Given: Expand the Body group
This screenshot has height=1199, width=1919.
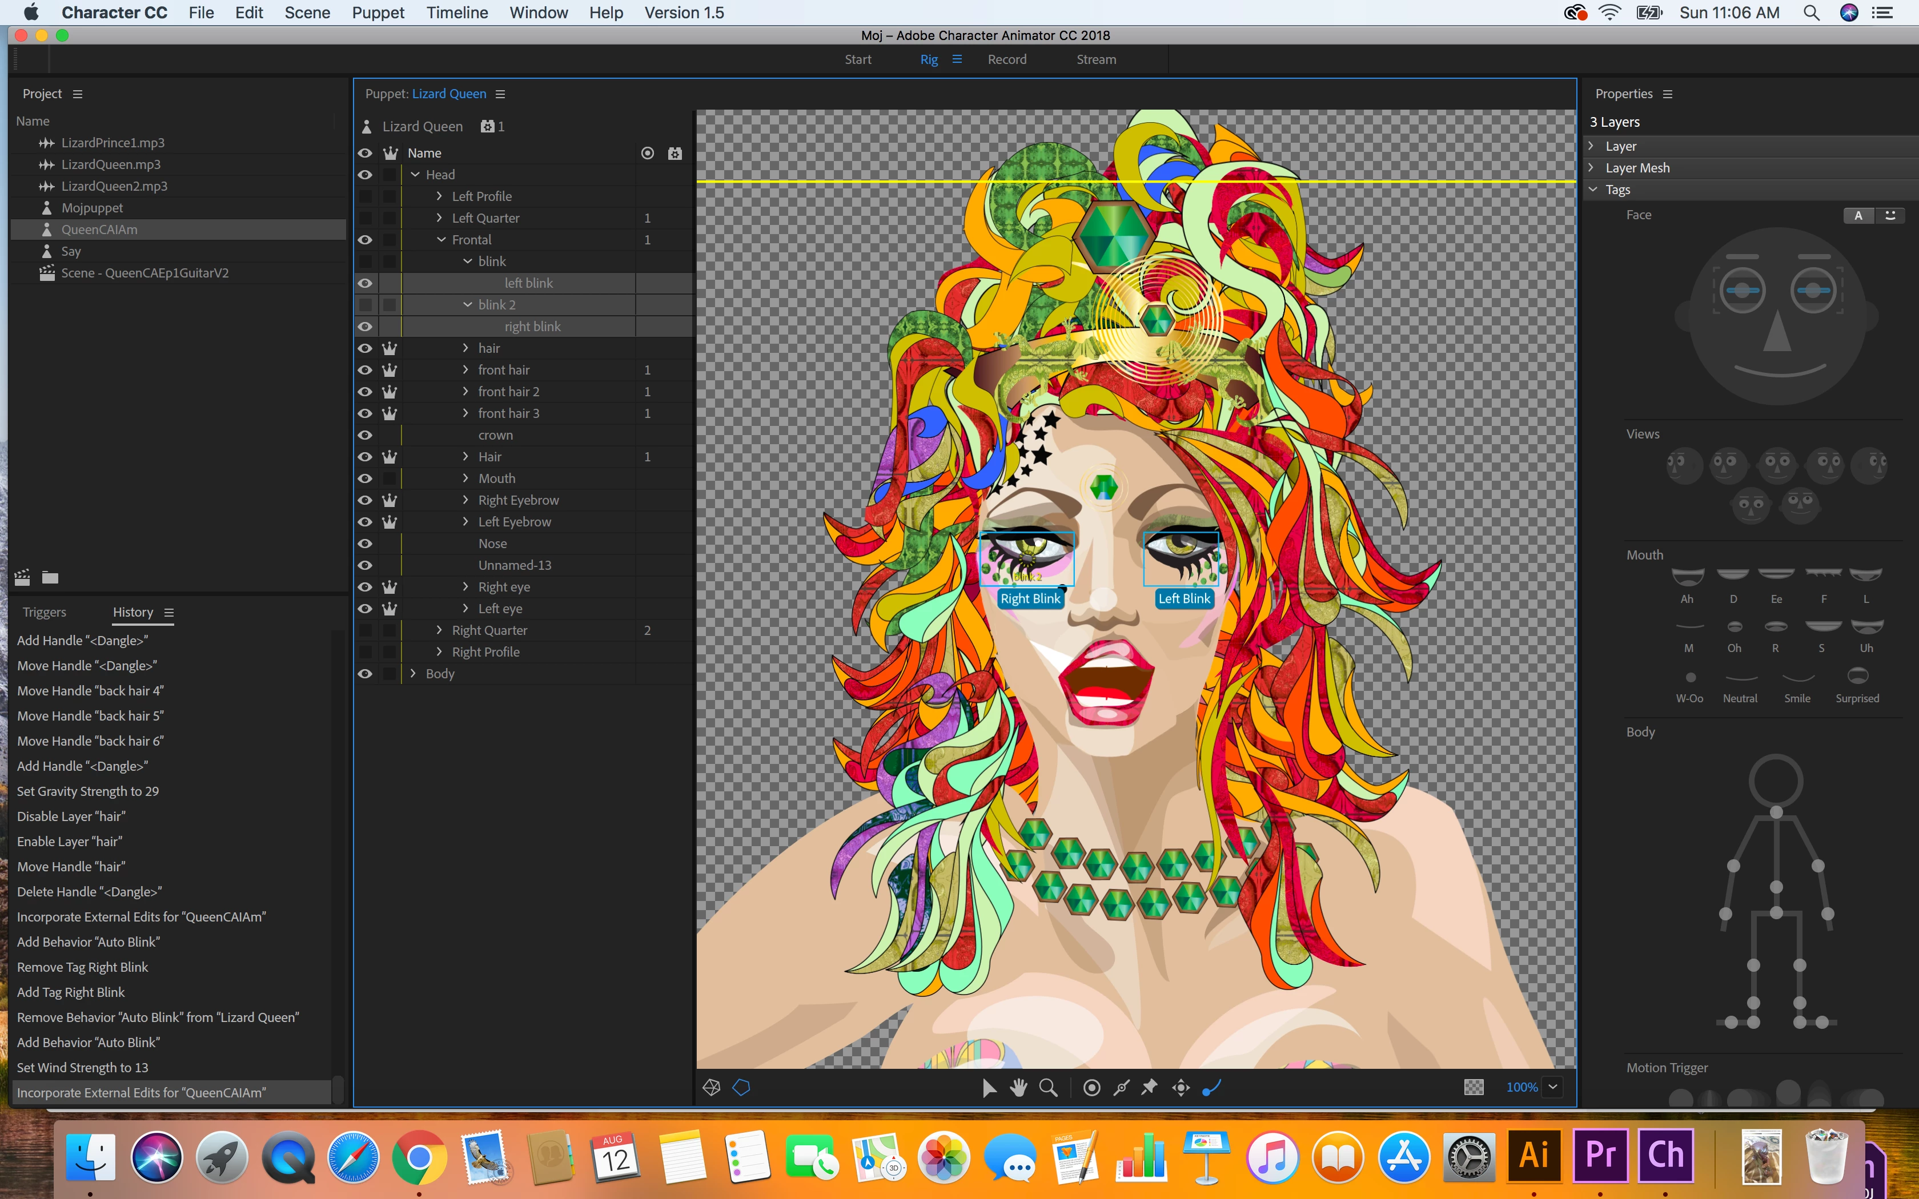Looking at the screenshot, I should click(x=412, y=673).
